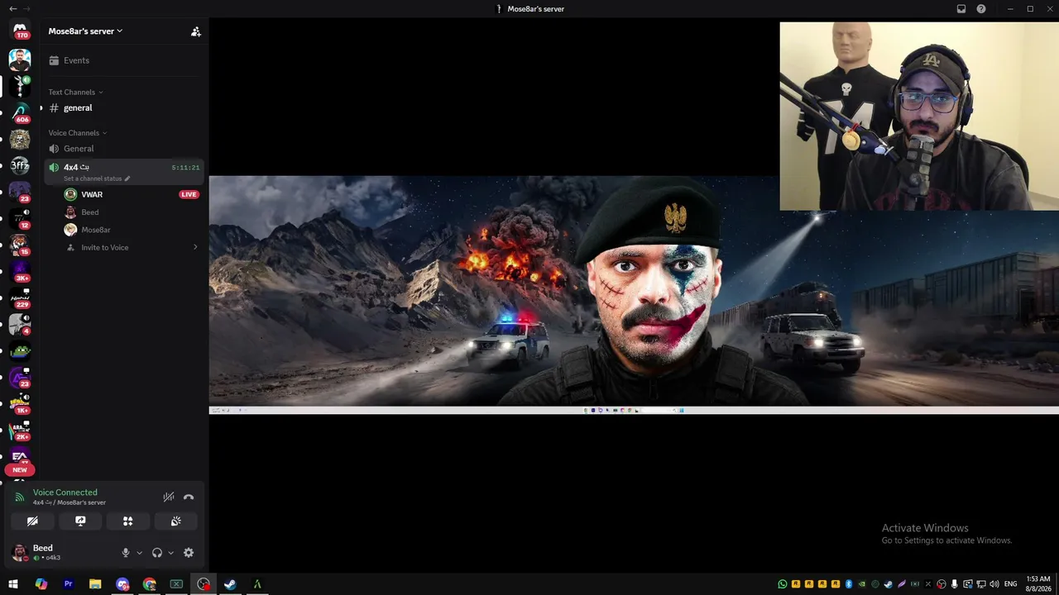The height and width of the screenshot is (595, 1059).
Task: Open the soundboard button
Action: 176,521
